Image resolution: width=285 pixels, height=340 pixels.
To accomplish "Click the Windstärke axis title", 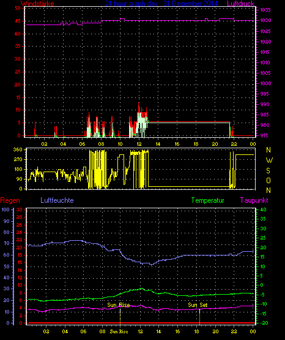I will [x=37, y=3].
